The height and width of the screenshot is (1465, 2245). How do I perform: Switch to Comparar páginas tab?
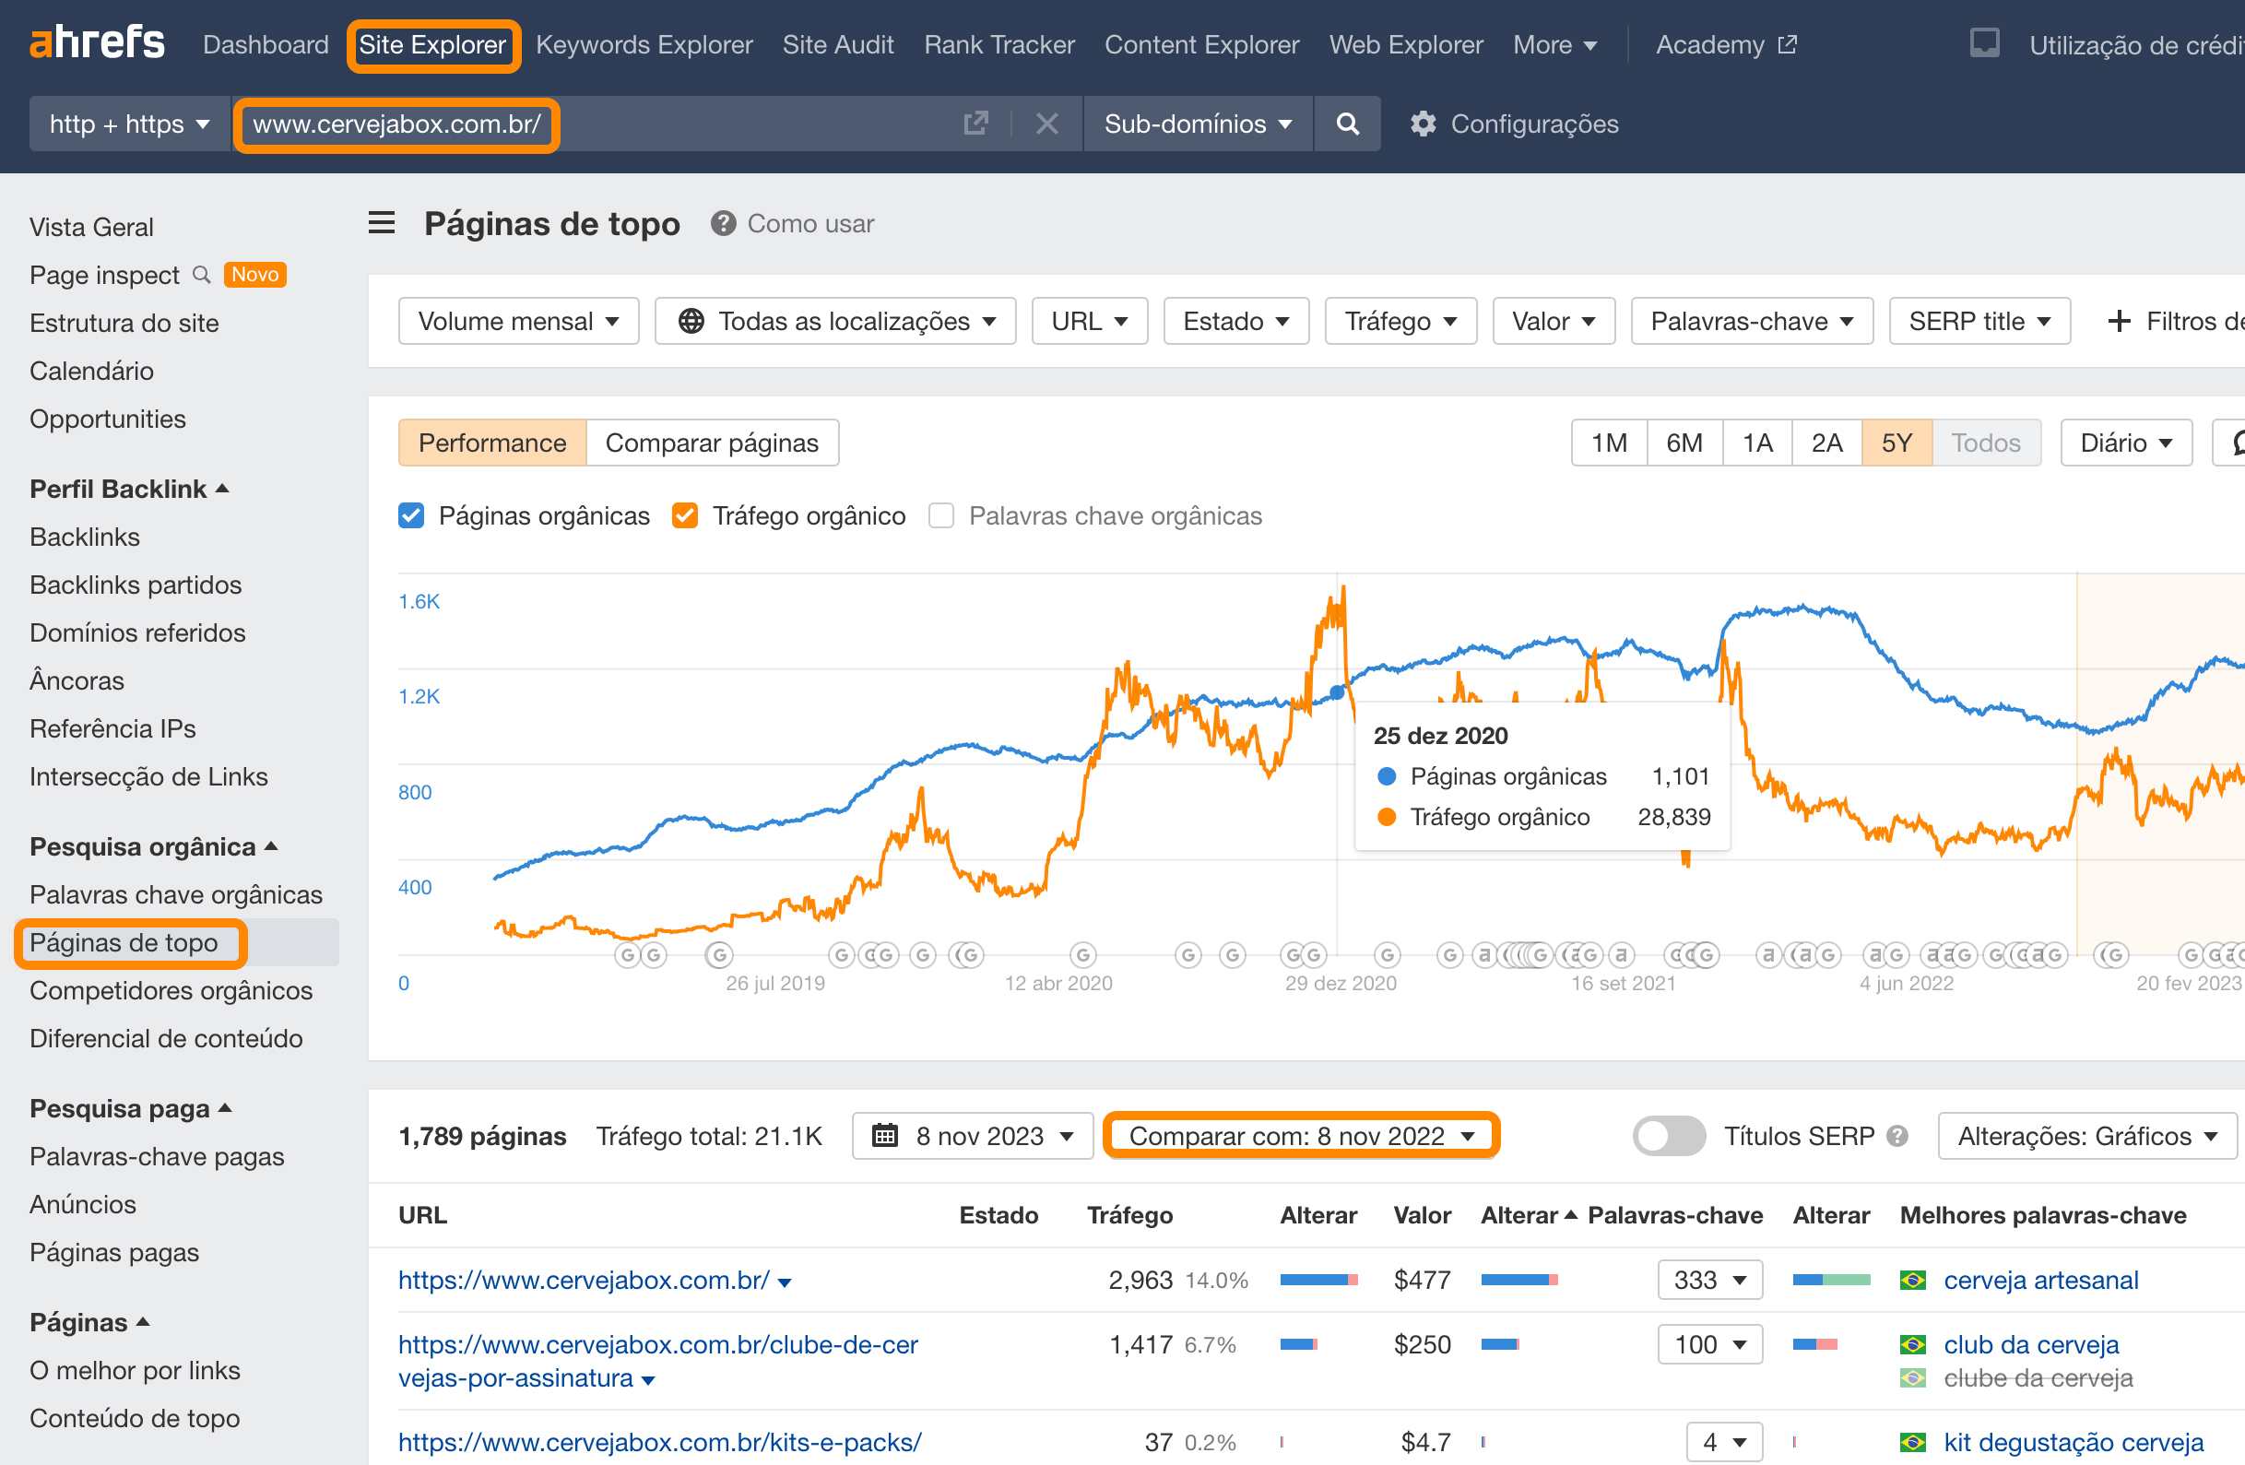pos(711,443)
